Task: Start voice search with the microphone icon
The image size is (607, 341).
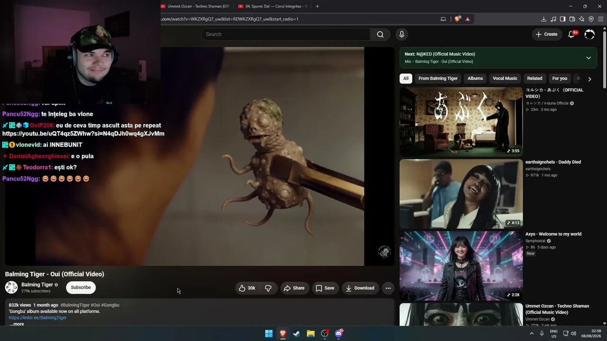Action: coord(402,34)
